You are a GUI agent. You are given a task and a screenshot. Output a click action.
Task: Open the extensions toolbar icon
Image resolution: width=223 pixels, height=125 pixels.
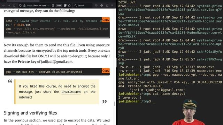107,6
